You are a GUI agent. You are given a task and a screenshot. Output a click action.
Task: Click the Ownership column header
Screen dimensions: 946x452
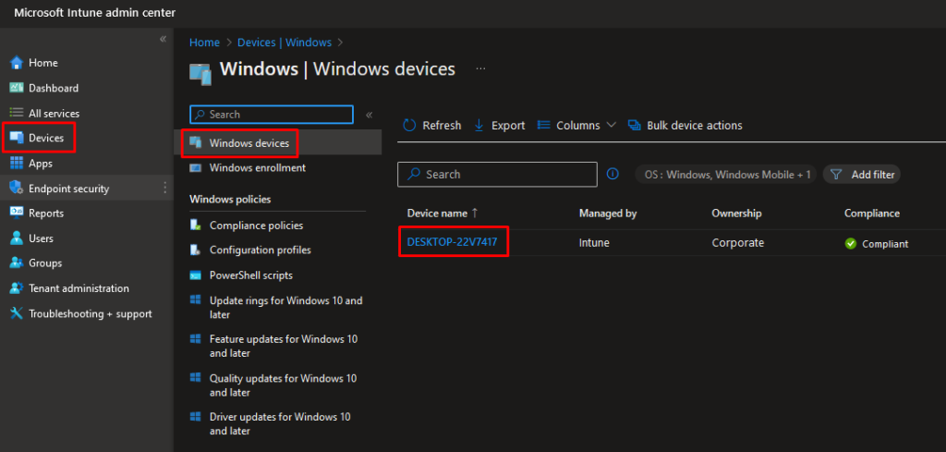click(736, 213)
